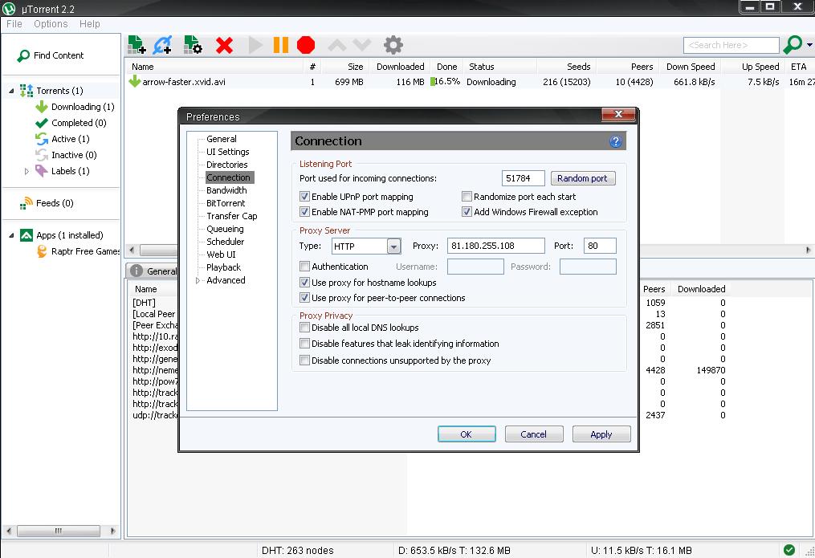815x558 pixels.
Task: Click the Move Up Queue arrow icon
Action: [x=336, y=45]
